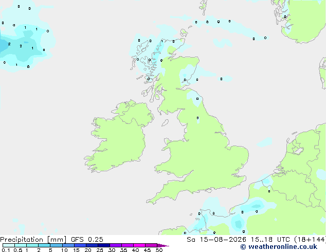Screen dimensions: 326x252
Task: Pick the lightest 0.1 mm legend swatch
Action: [9, 245]
